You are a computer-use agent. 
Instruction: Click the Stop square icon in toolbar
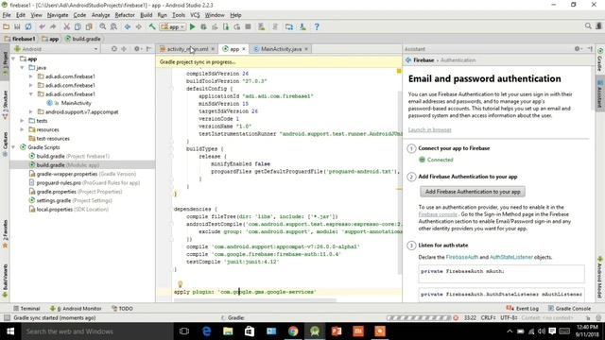248,26
